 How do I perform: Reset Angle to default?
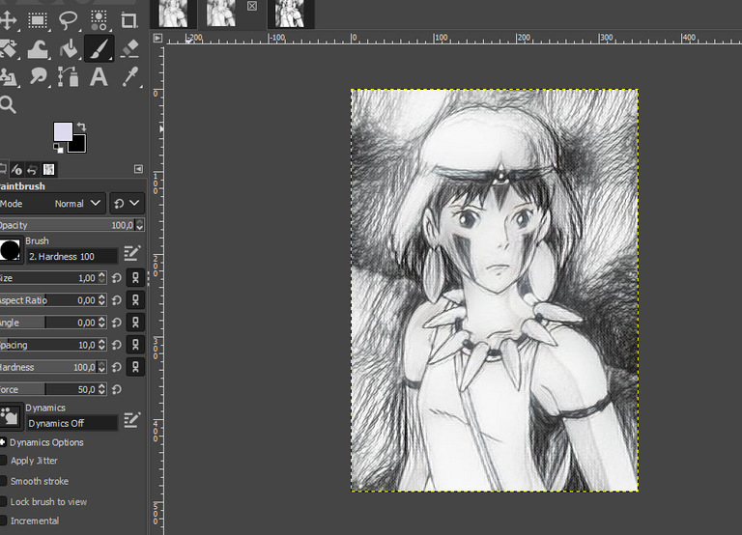pyautogui.click(x=116, y=323)
